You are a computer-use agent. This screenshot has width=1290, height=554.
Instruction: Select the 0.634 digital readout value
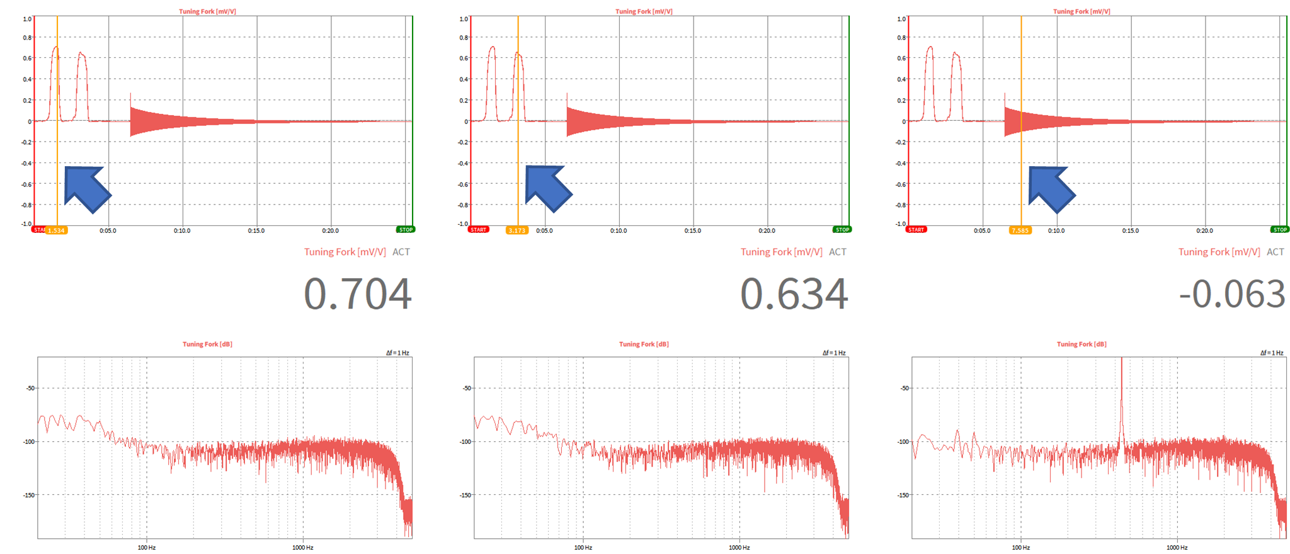click(794, 294)
